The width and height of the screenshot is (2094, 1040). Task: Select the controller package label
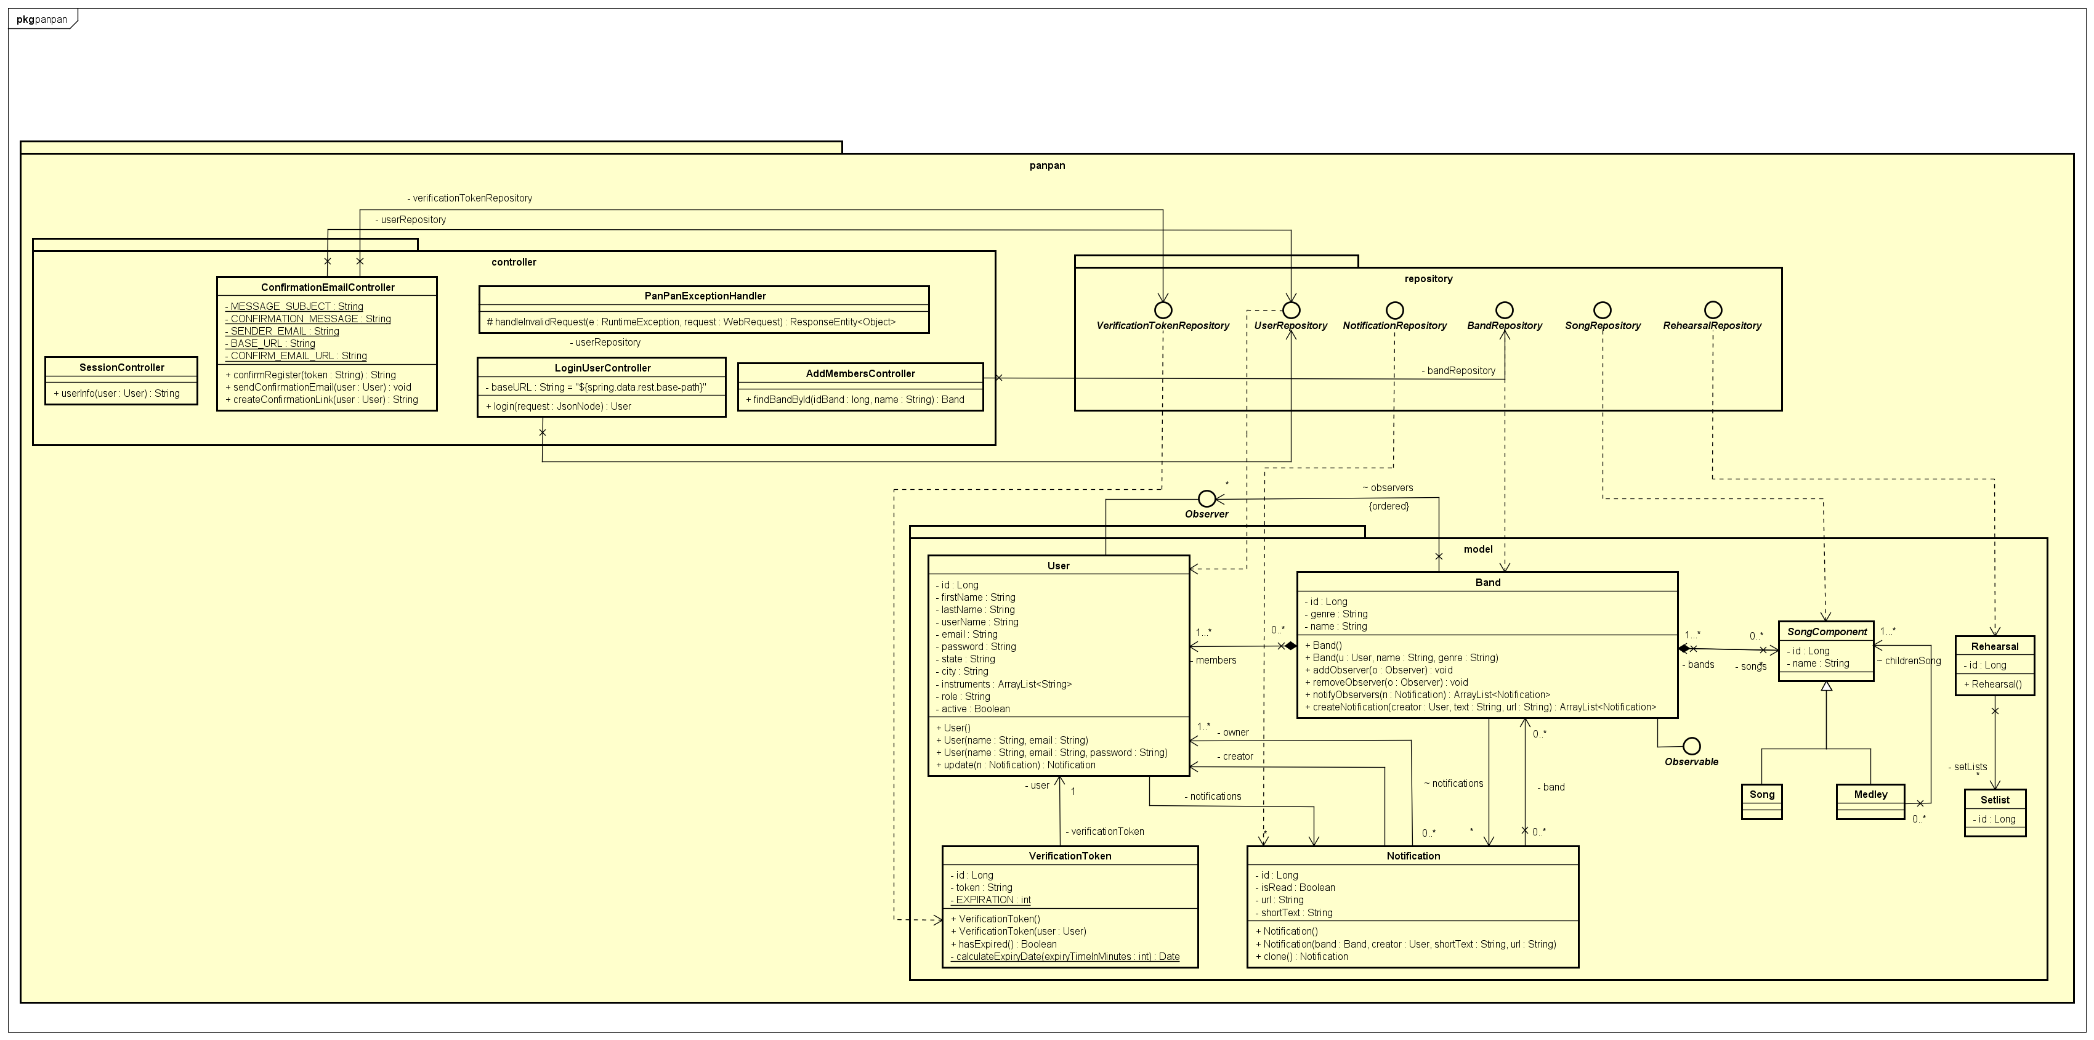pos(514,262)
